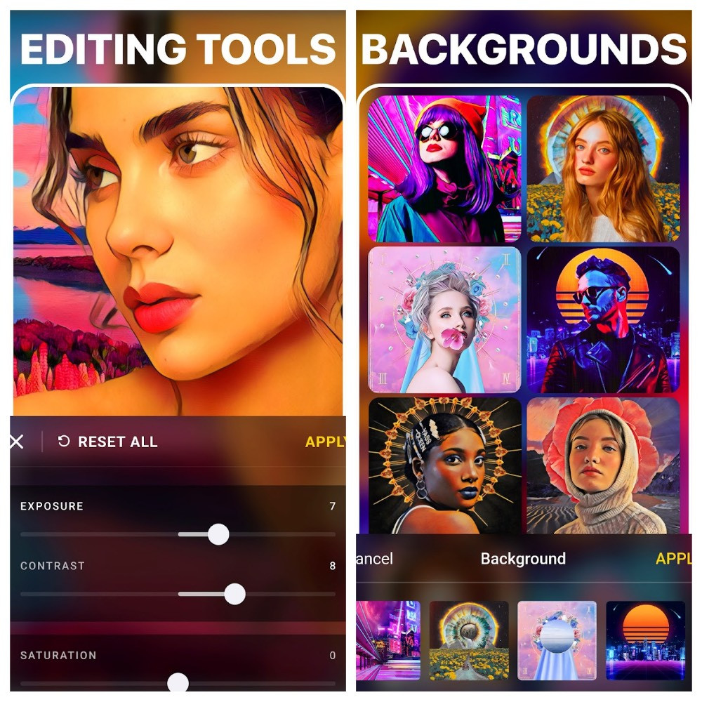Select the retro sunset skyline background thumbnail
This screenshot has width=702, height=702.
click(646, 640)
